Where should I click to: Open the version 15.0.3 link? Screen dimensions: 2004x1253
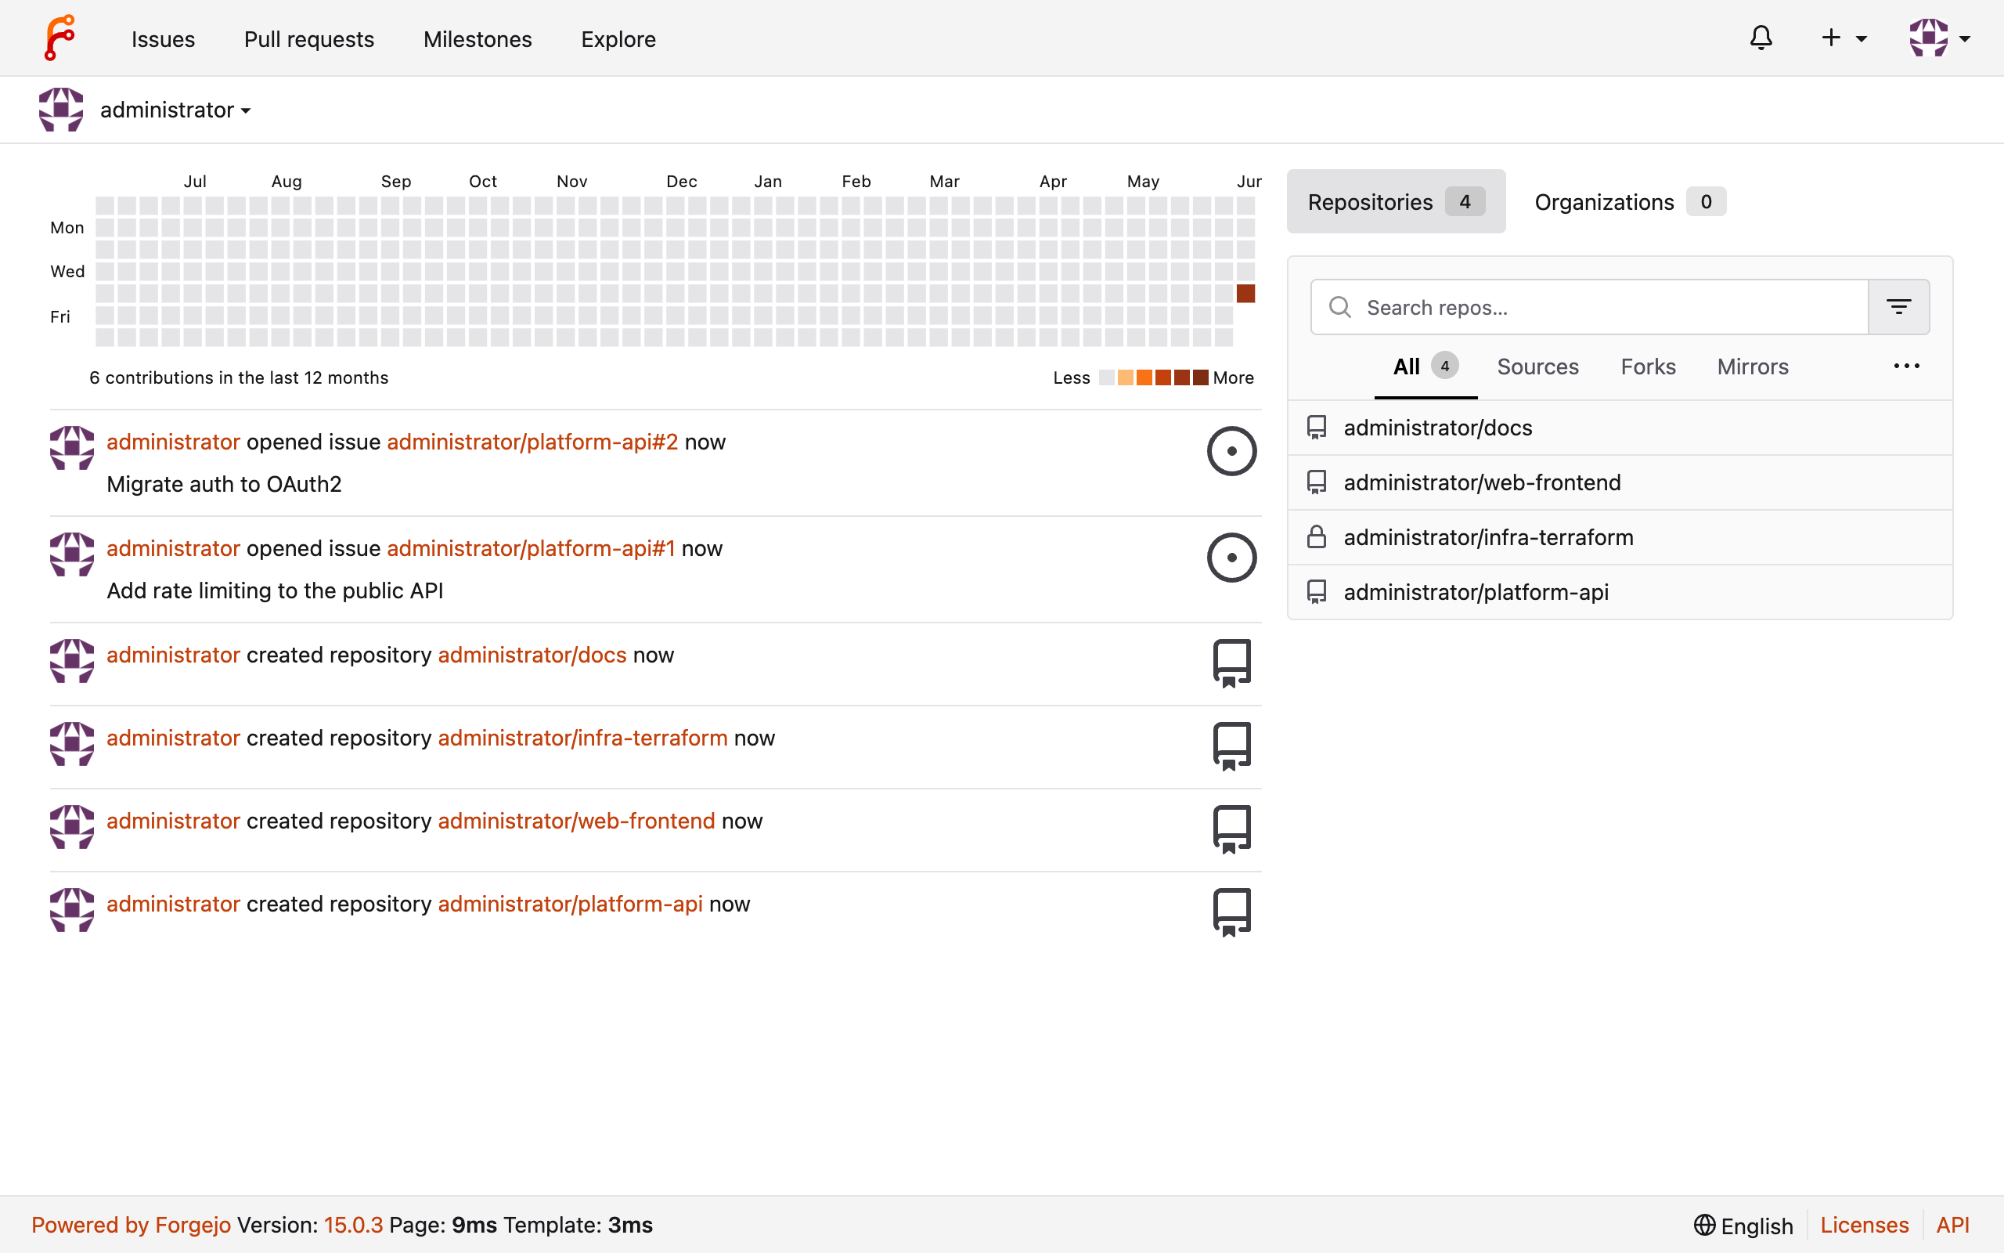353,1225
